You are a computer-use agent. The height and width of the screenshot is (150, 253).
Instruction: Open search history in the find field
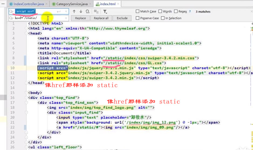click(11, 12)
